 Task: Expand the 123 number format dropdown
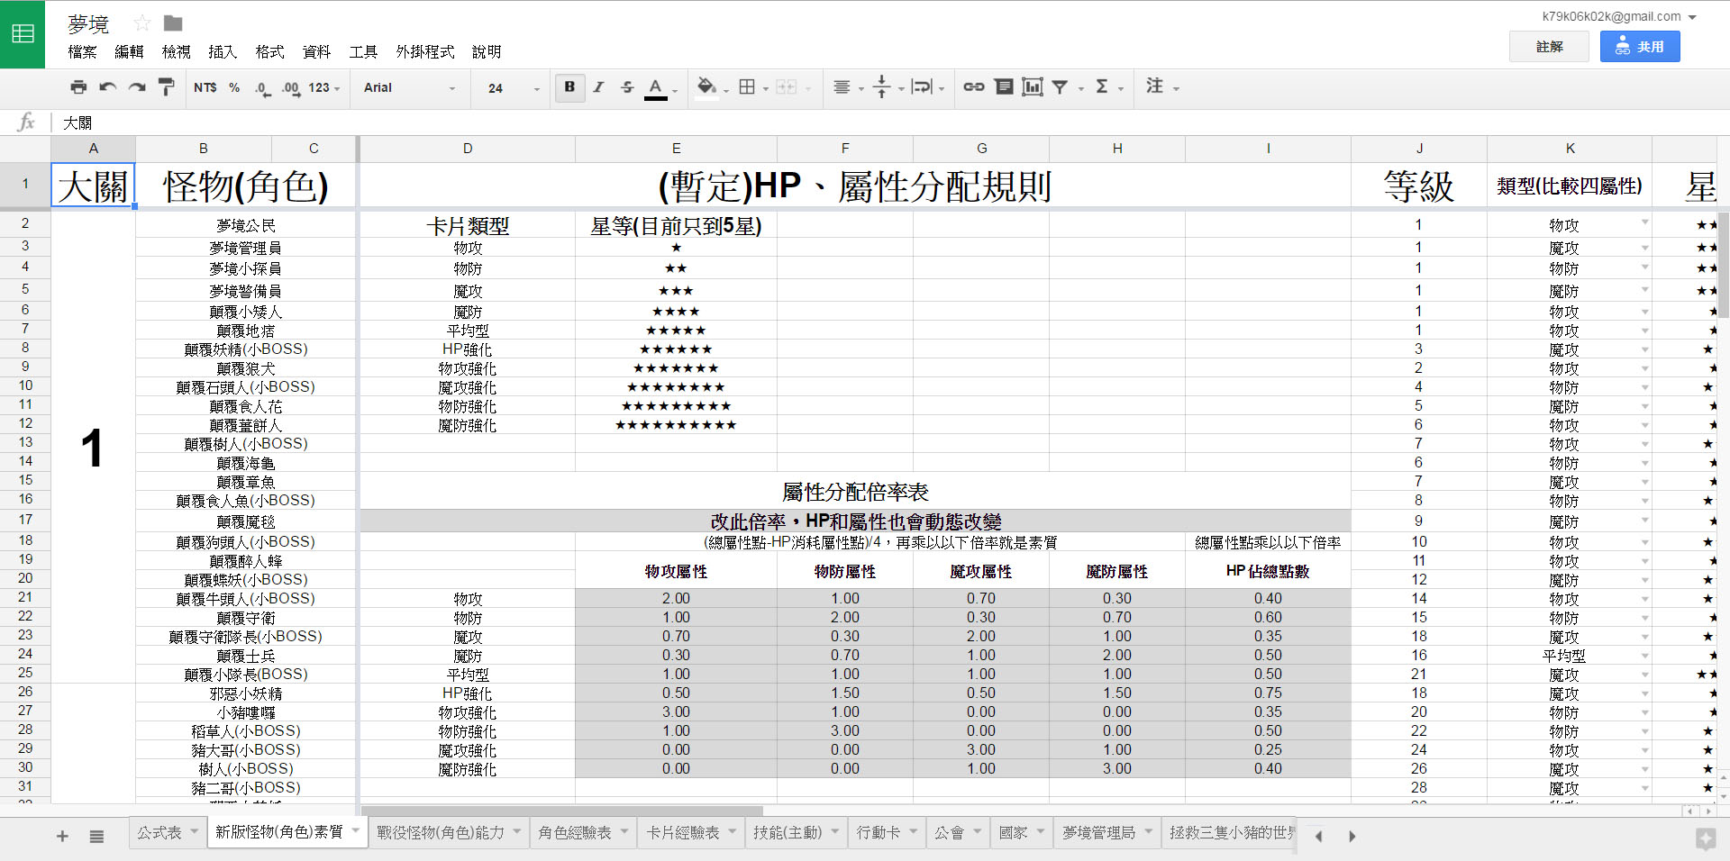tap(323, 88)
